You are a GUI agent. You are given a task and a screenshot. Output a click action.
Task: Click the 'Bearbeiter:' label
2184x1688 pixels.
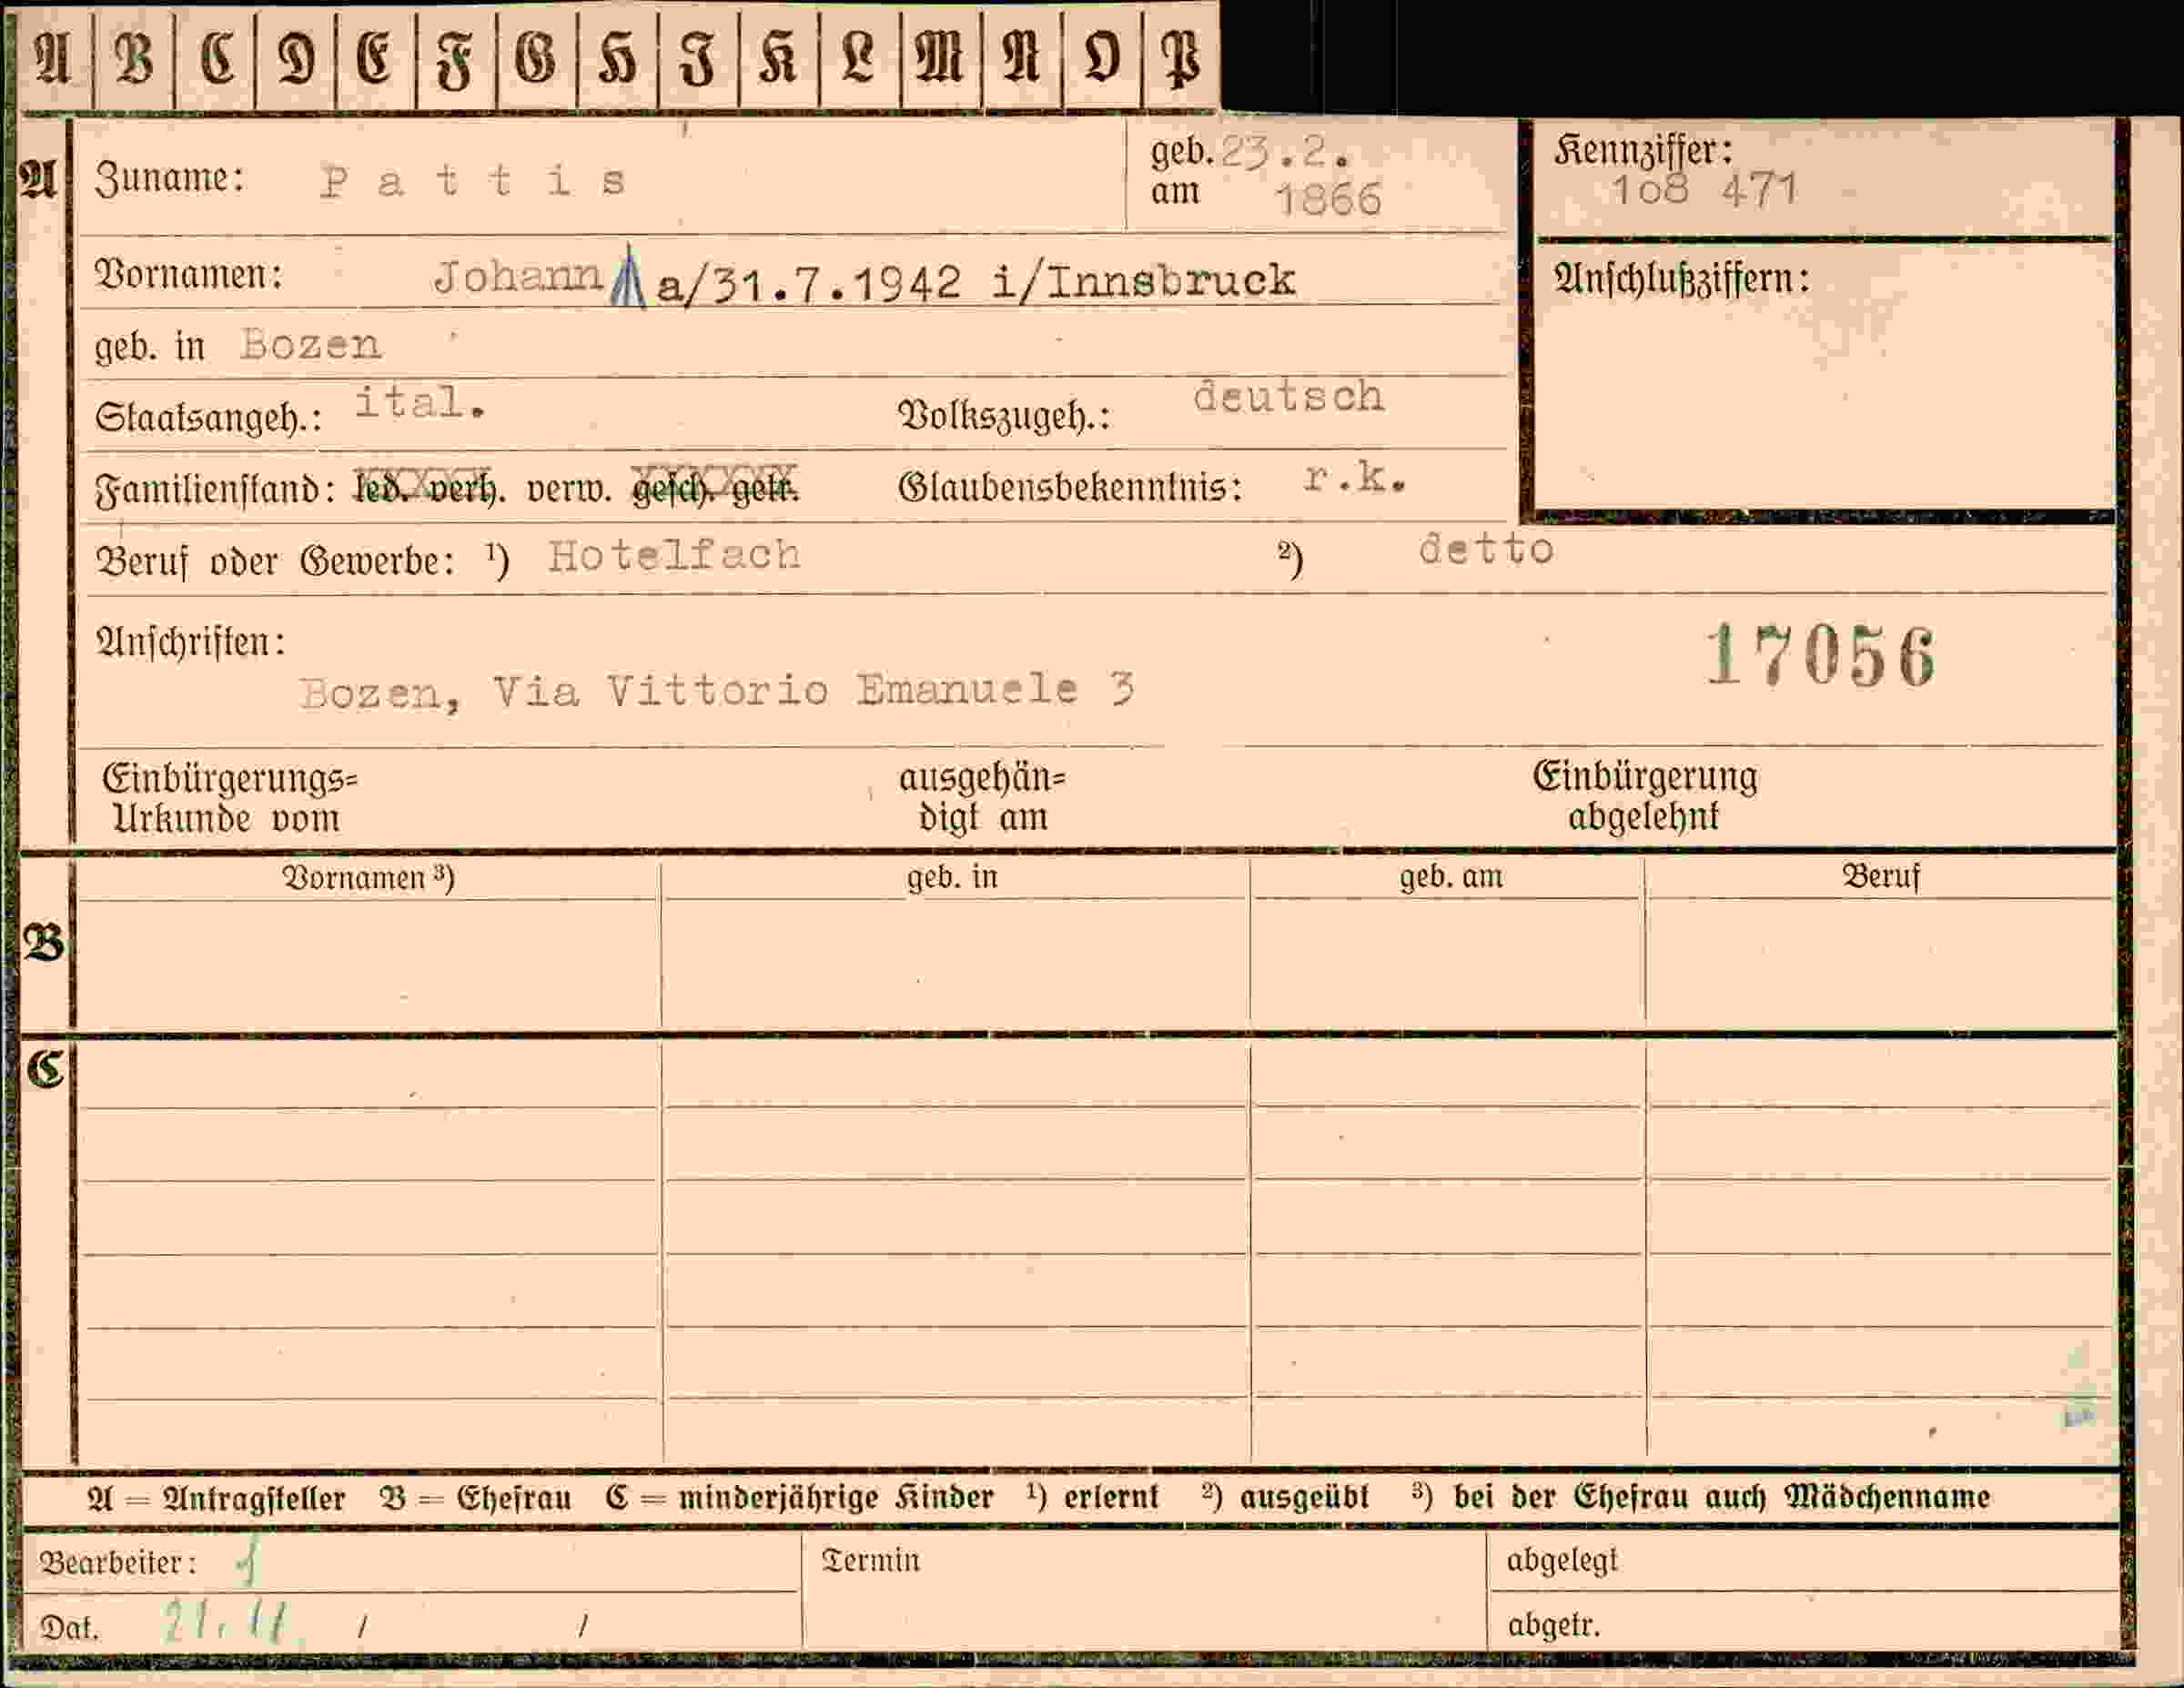(x=117, y=1562)
